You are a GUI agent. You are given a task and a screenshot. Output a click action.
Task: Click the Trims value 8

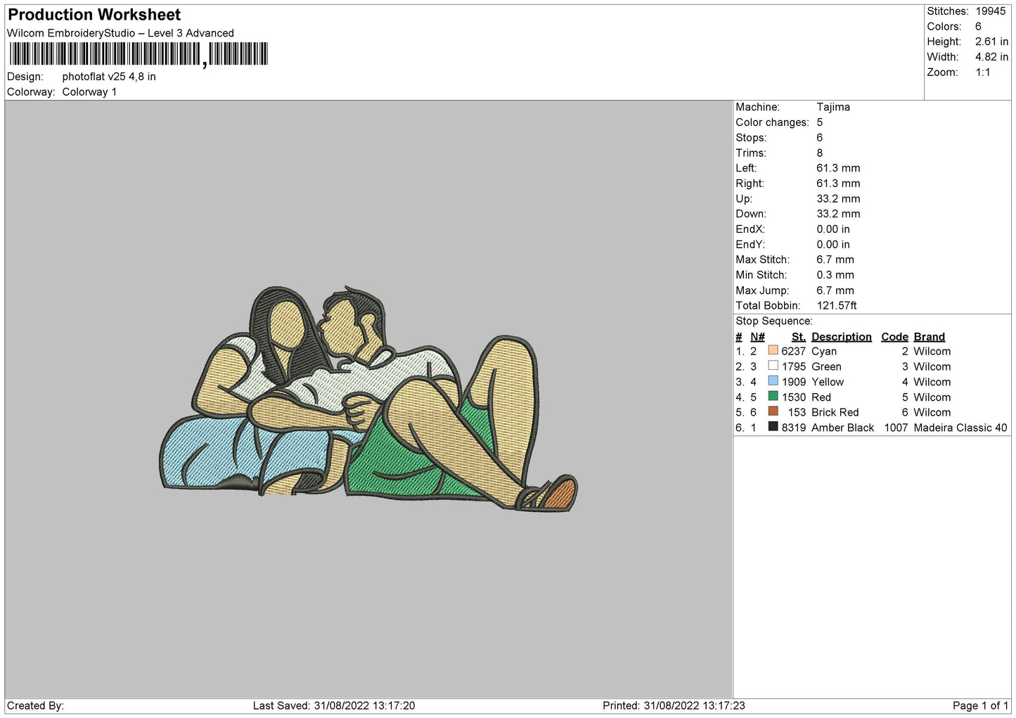819,153
